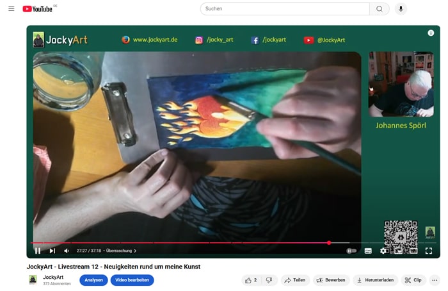Expand the Überraschung chapter list

click(122, 251)
